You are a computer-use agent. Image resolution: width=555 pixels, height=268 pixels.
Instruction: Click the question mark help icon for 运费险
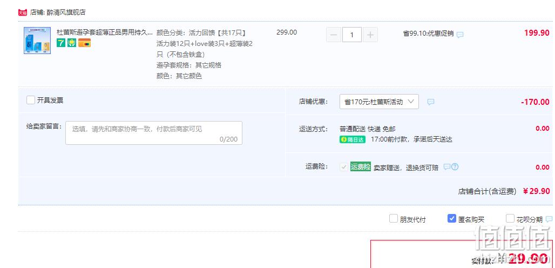[x=455, y=167]
